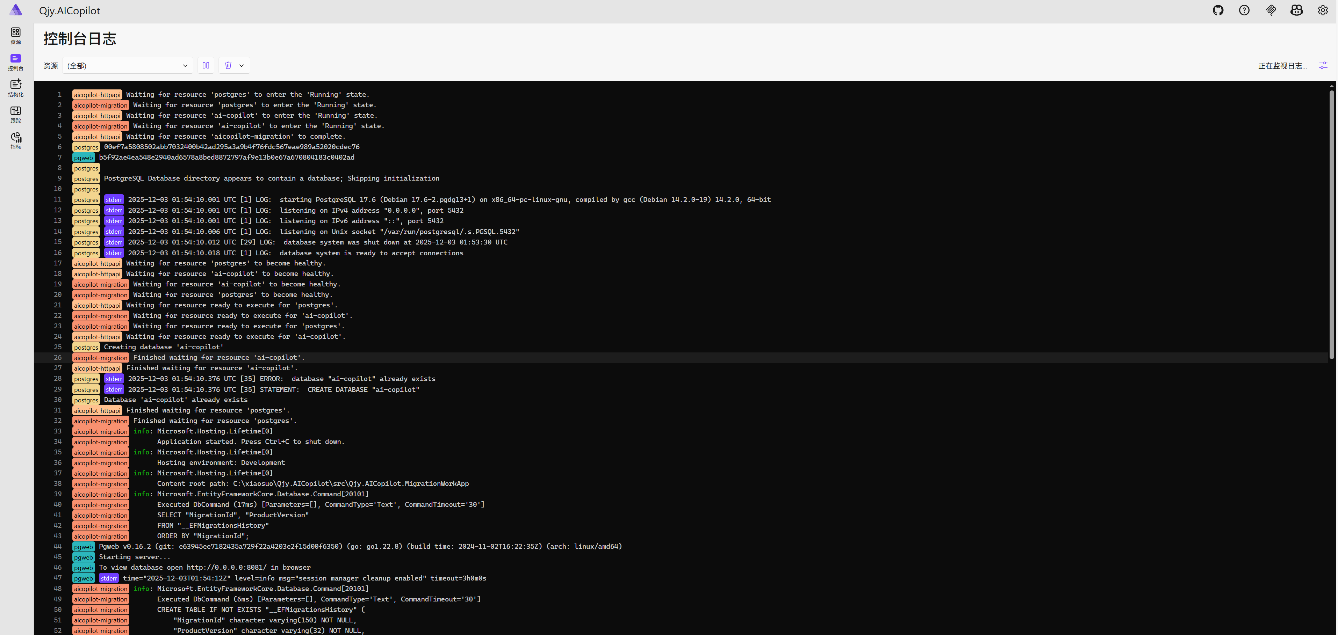Viewport: 1338px width, 635px height.
Task: Open console log view options sliders icon
Action: coord(1323,65)
